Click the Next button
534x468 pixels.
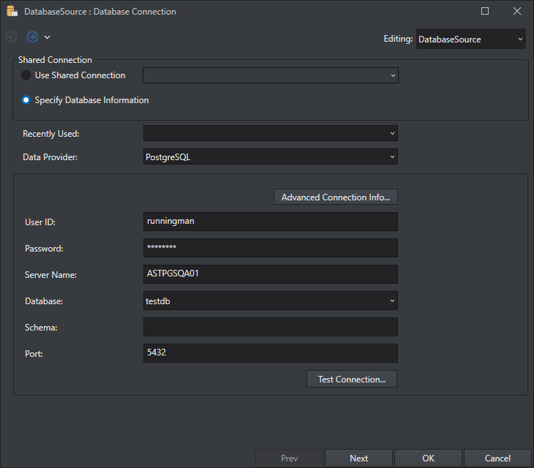358,458
